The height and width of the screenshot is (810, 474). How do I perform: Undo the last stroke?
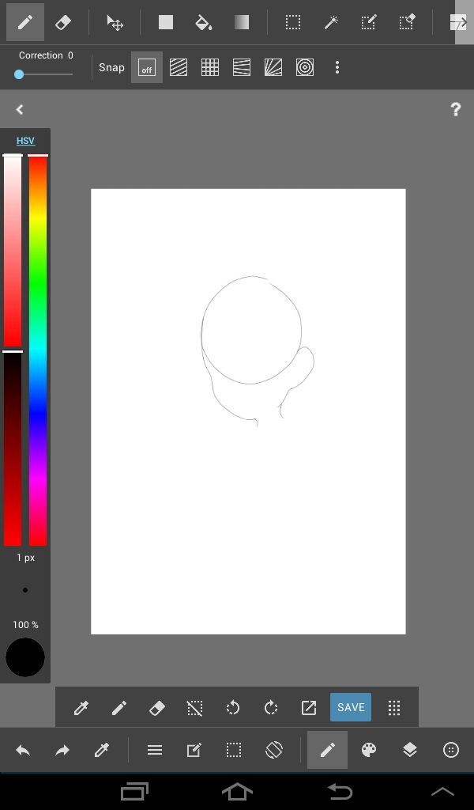(23, 750)
